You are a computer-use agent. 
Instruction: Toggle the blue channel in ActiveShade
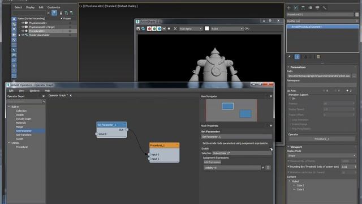point(159,29)
